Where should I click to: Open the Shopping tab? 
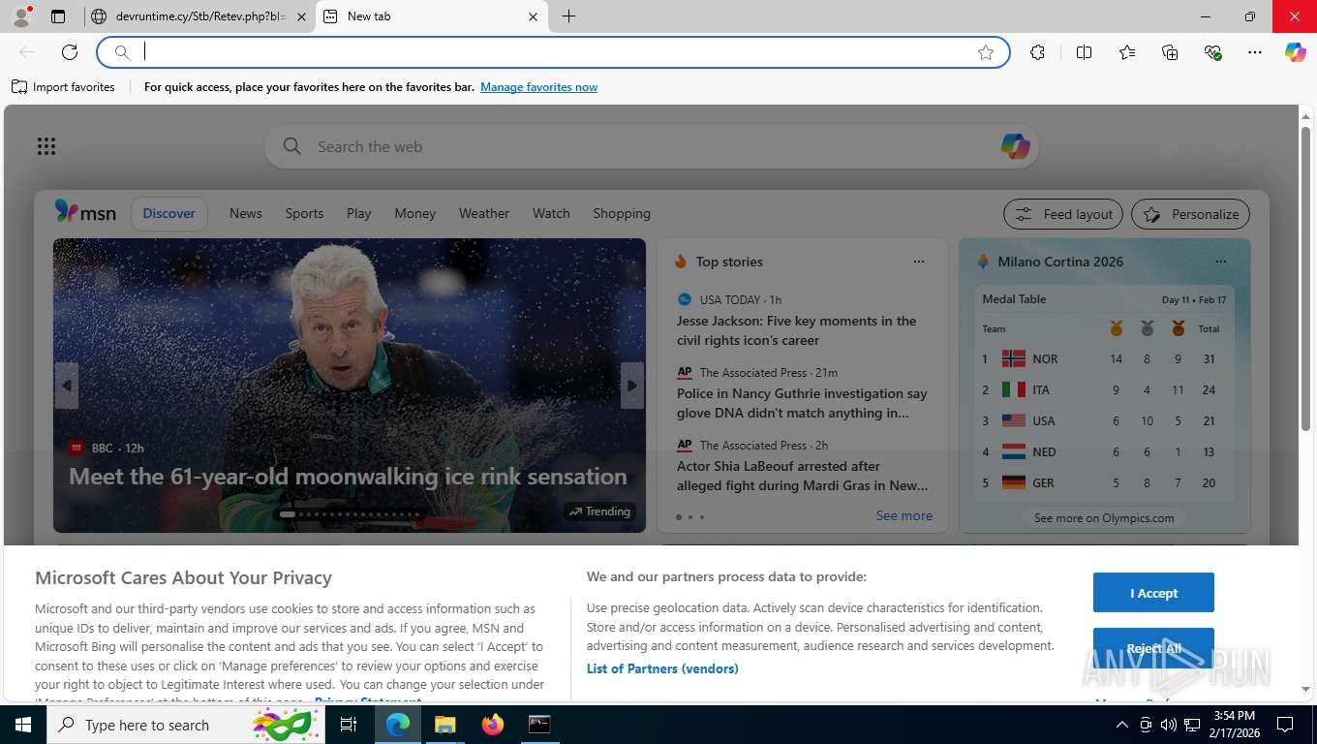pos(622,213)
